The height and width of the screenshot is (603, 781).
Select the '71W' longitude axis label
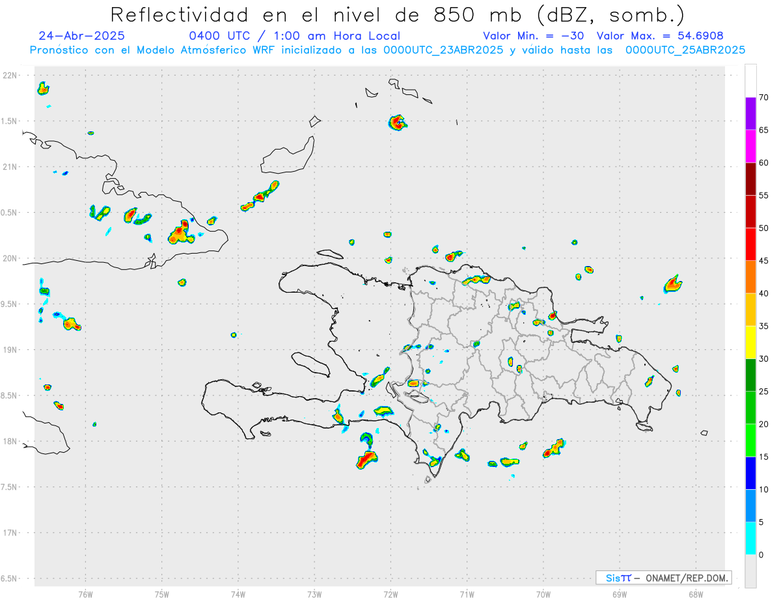467,594
